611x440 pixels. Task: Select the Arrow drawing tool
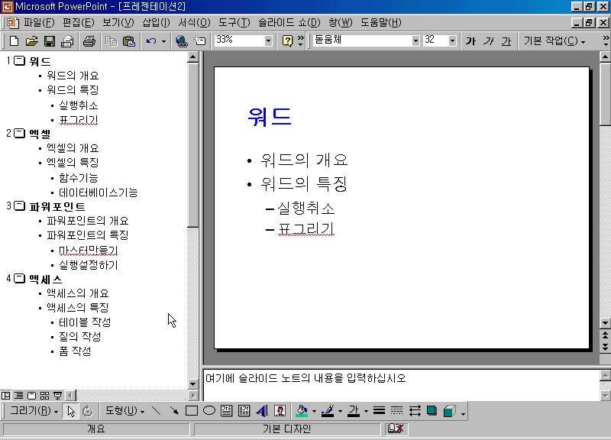[x=174, y=411]
